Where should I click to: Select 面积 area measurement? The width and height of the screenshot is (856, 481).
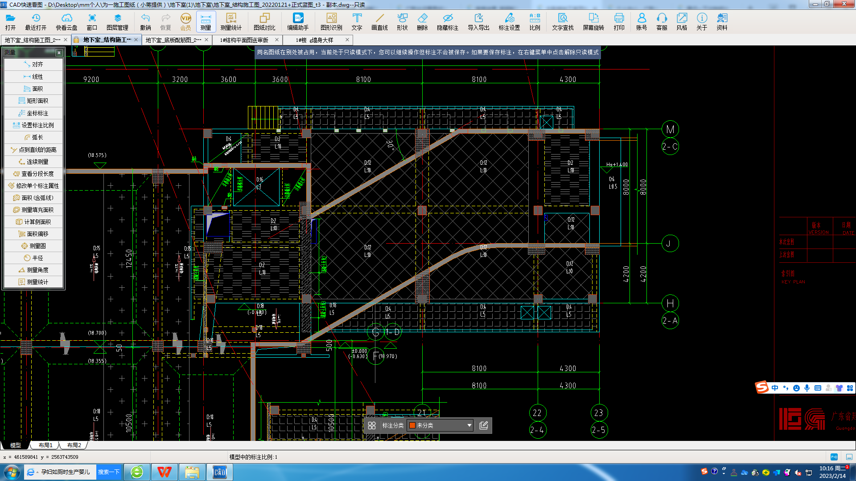pos(33,89)
